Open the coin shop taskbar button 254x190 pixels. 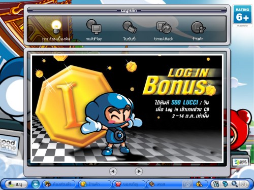coord(94,184)
